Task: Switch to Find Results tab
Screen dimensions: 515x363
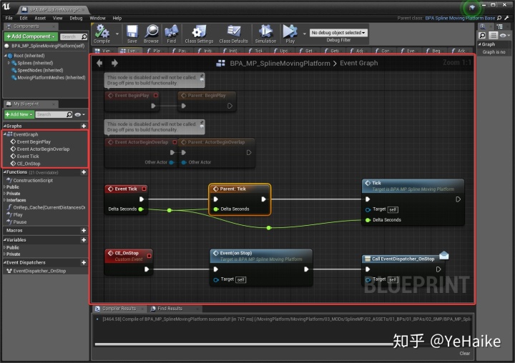Action: (x=170, y=309)
